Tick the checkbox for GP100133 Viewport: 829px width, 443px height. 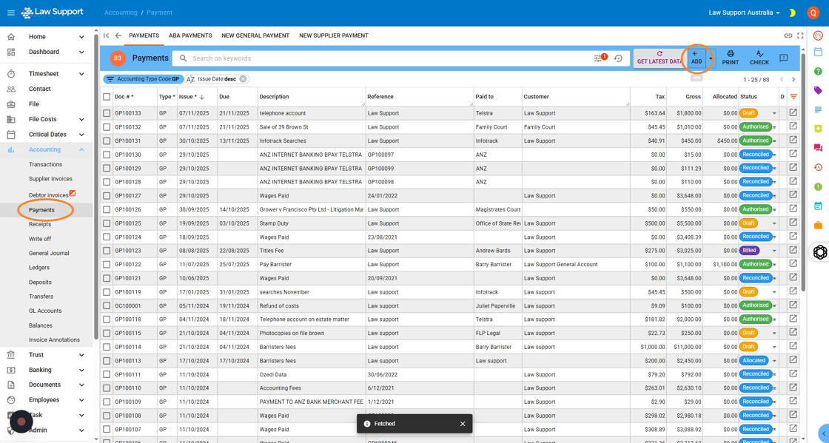tap(107, 113)
